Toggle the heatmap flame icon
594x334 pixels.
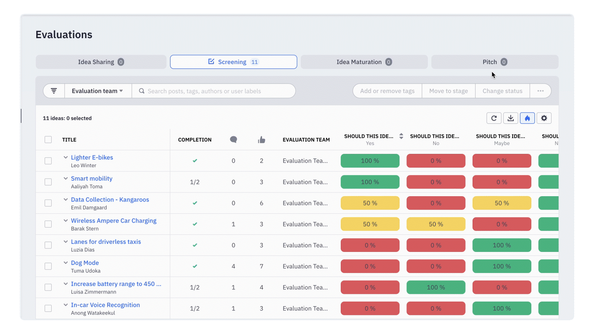(x=527, y=118)
